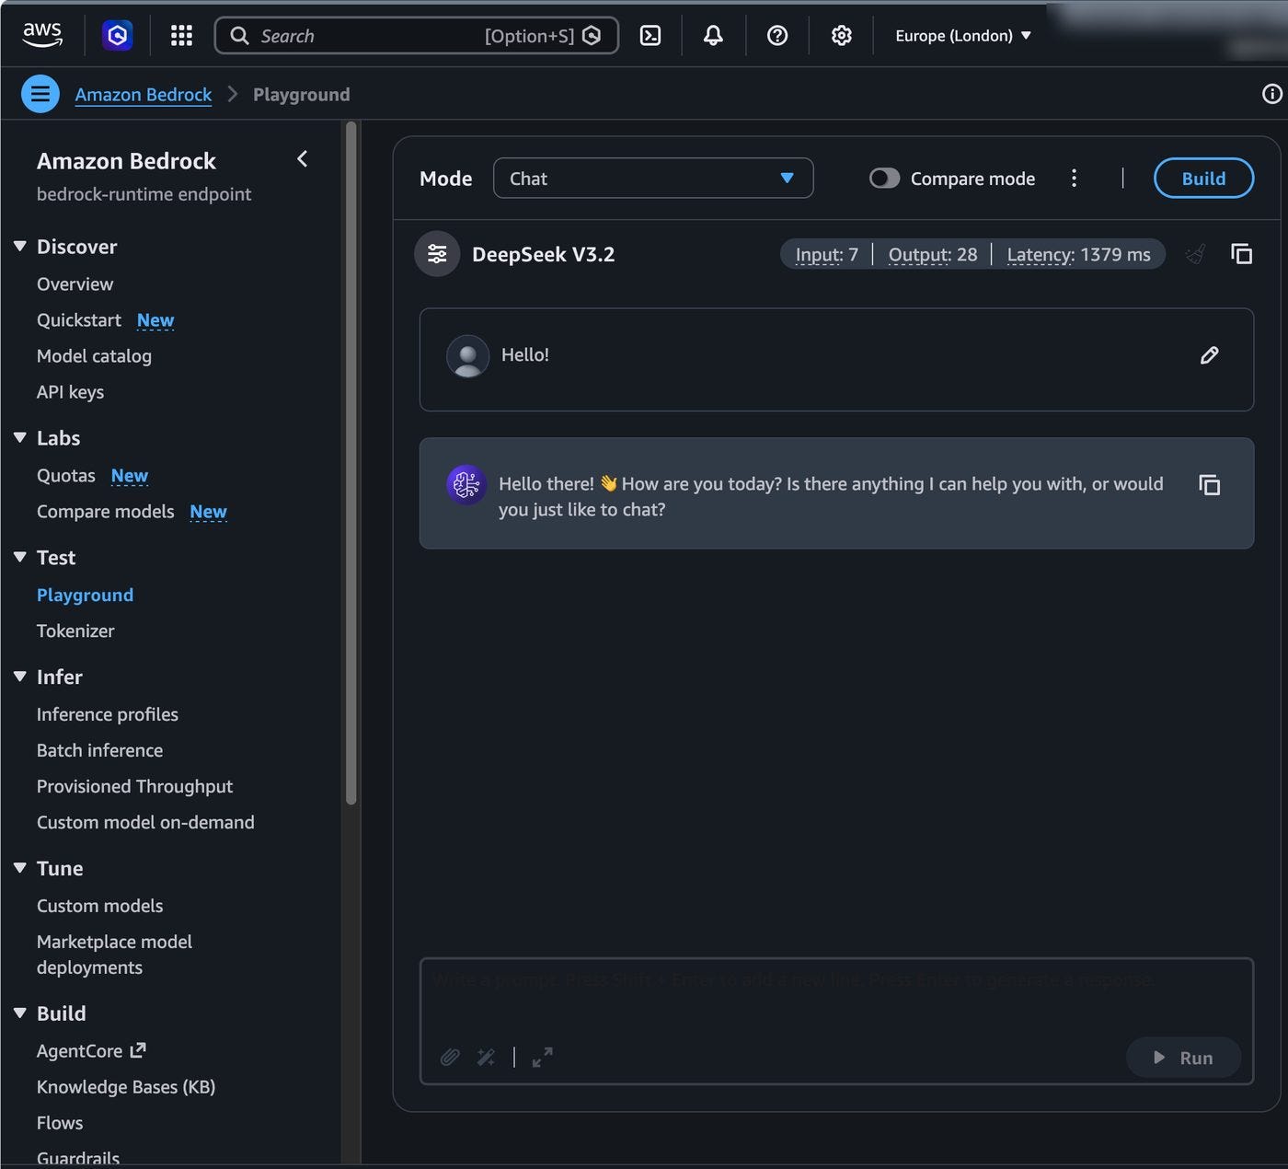Copy the model response with its copy icon
1288x1169 pixels.
[x=1210, y=485]
